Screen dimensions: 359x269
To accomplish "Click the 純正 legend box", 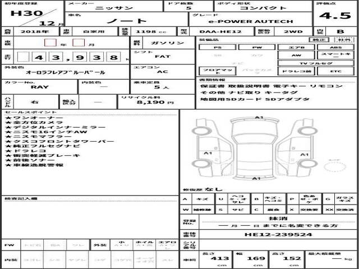I will click(x=319, y=40).
